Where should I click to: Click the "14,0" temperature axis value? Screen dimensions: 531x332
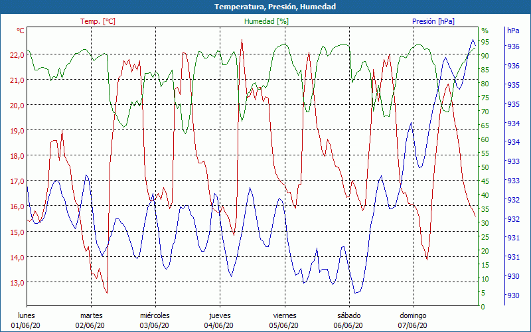tap(17, 258)
